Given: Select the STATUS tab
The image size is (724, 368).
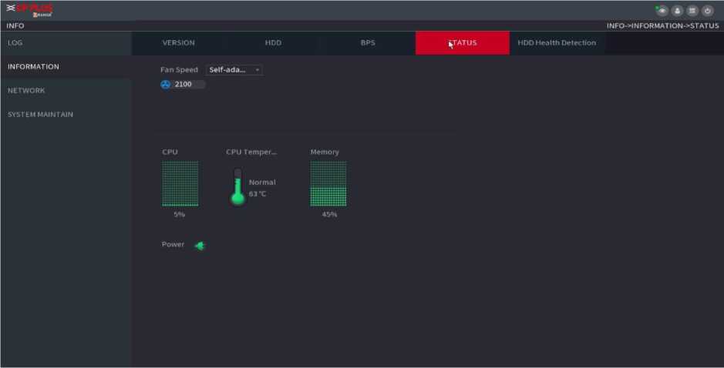Looking at the screenshot, I should click(462, 43).
